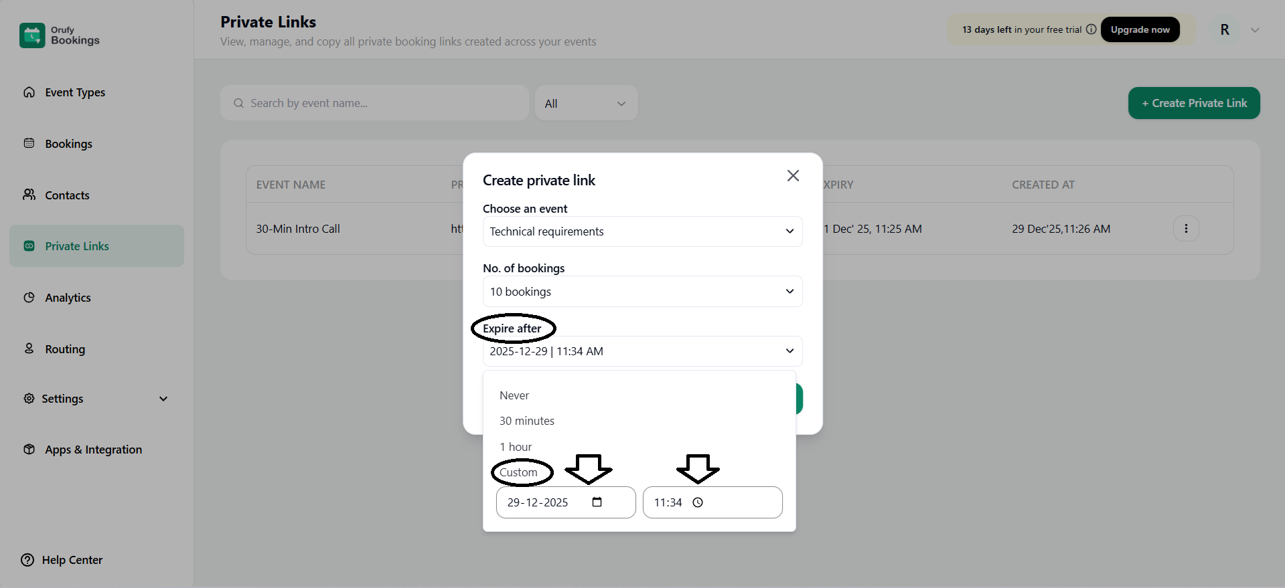Open the R profile avatar

(1225, 30)
